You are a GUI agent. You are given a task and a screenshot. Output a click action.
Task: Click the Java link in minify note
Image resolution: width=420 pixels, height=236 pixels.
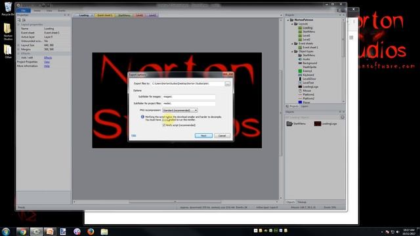click(x=164, y=120)
